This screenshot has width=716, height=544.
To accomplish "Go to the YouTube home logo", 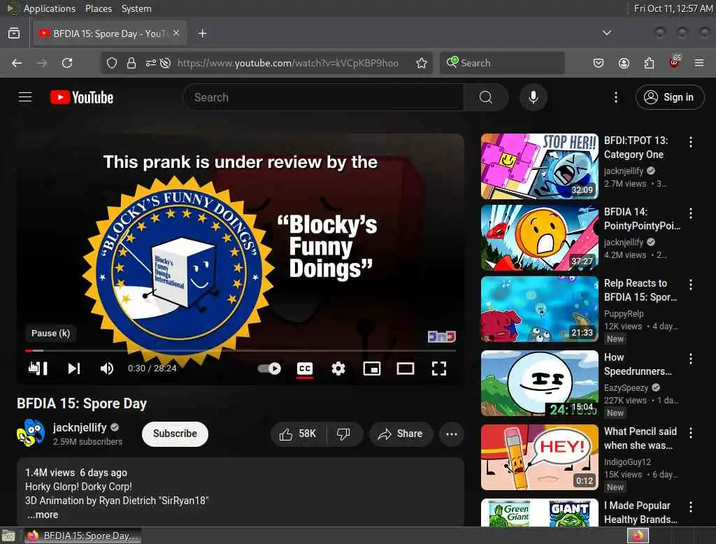I will (x=82, y=97).
